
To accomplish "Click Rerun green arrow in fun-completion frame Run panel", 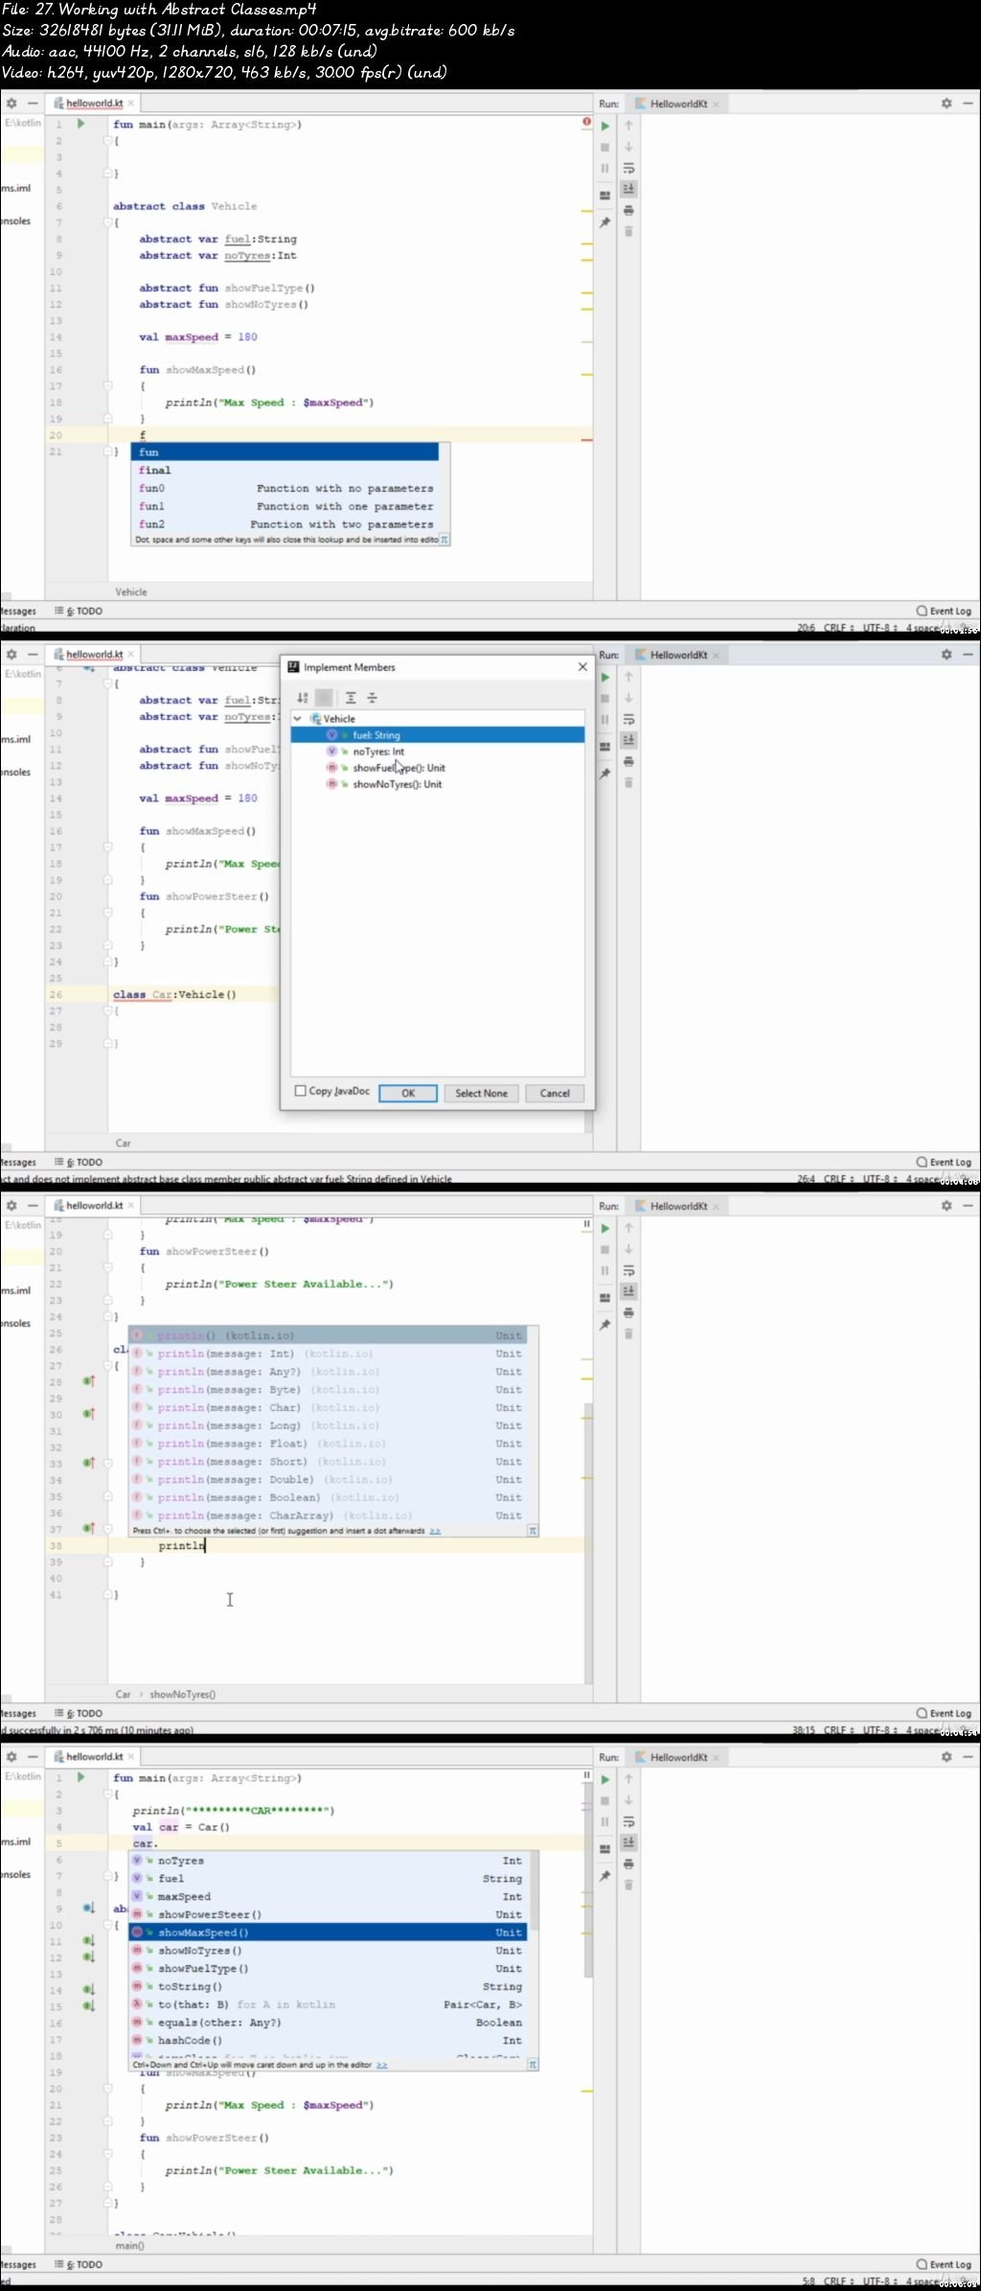I will tap(605, 126).
